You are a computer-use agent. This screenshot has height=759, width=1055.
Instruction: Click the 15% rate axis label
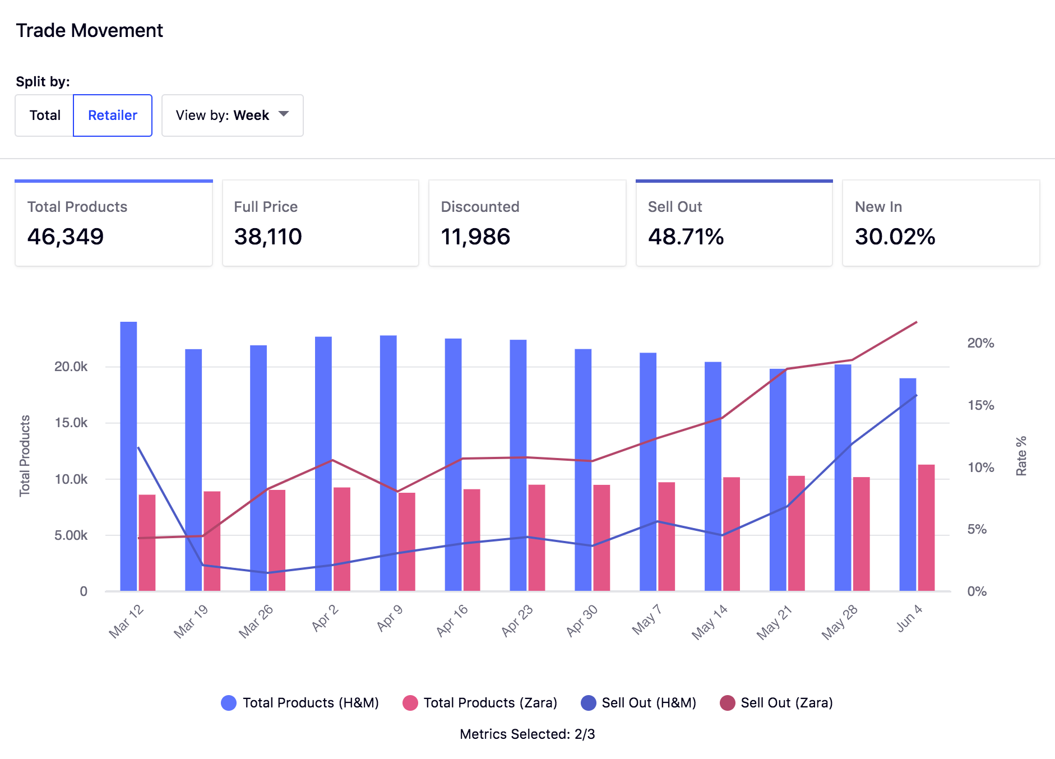(x=980, y=405)
